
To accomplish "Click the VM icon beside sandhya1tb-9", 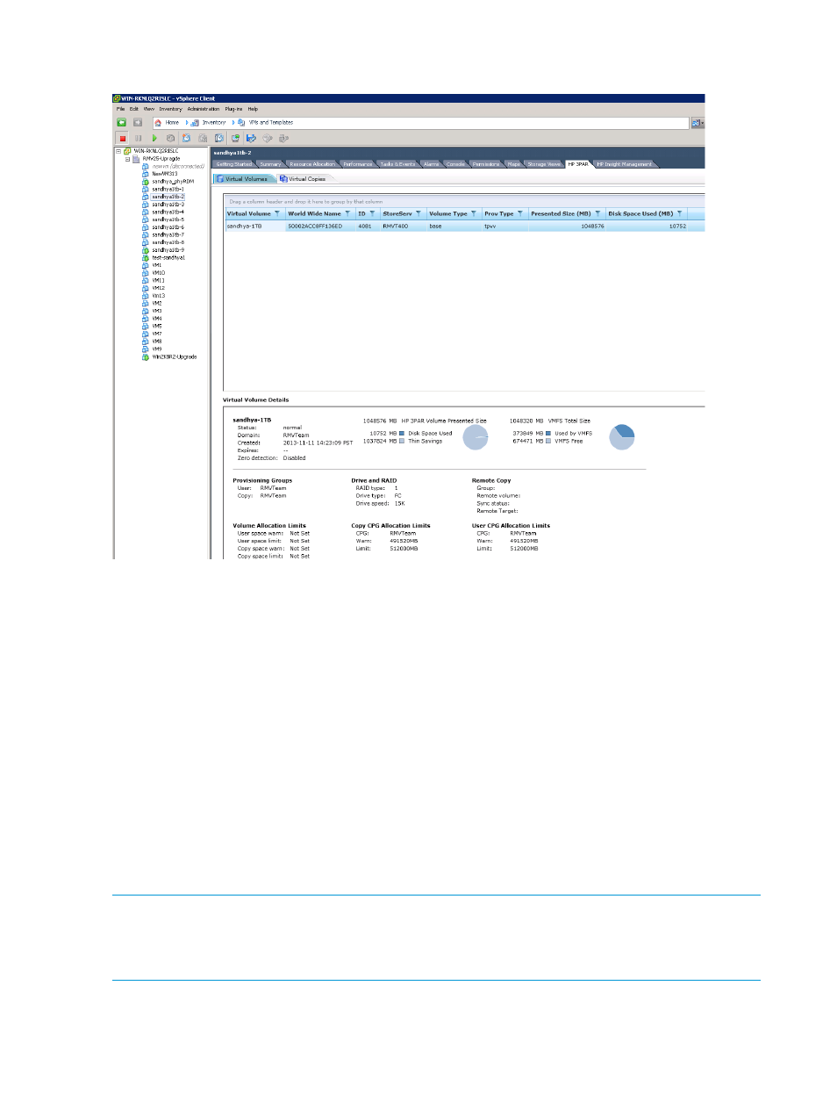I will 146,250.
